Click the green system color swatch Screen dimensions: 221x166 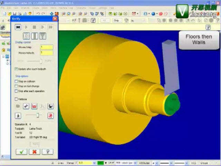(100, 163)
